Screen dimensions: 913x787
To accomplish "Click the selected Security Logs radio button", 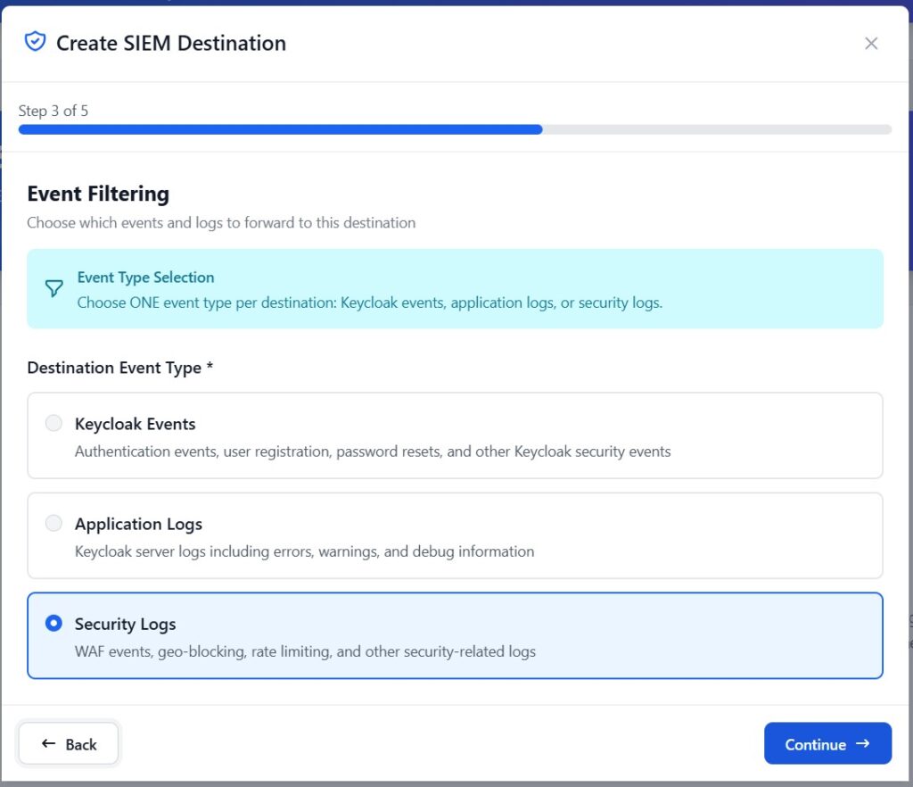I will (54, 623).
